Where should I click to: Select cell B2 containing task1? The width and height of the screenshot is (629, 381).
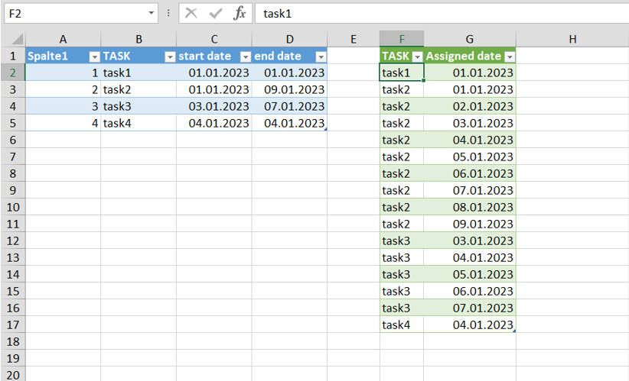(x=139, y=73)
